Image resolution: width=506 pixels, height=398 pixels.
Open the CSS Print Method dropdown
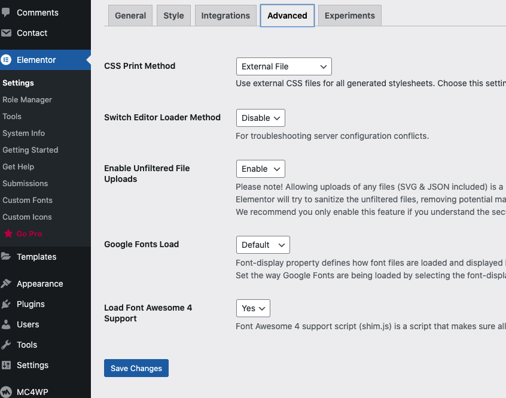pyautogui.click(x=284, y=66)
